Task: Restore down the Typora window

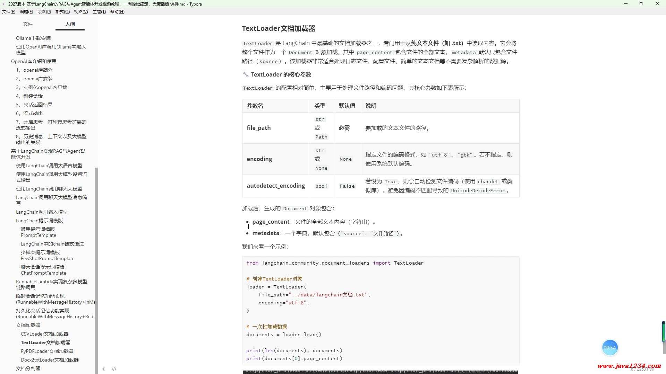Action: [641, 4]
